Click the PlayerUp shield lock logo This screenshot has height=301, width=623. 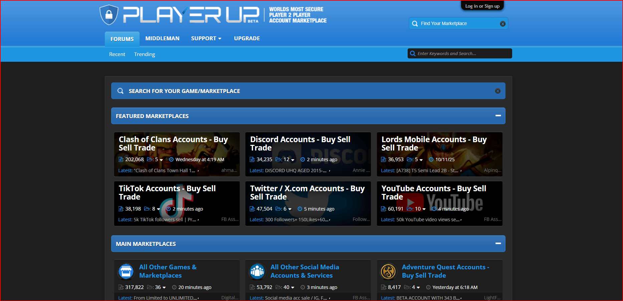109,15
